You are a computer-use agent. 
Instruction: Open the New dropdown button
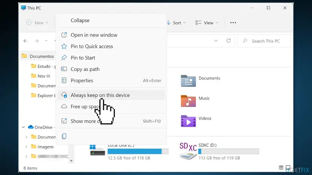coord(37,23)
